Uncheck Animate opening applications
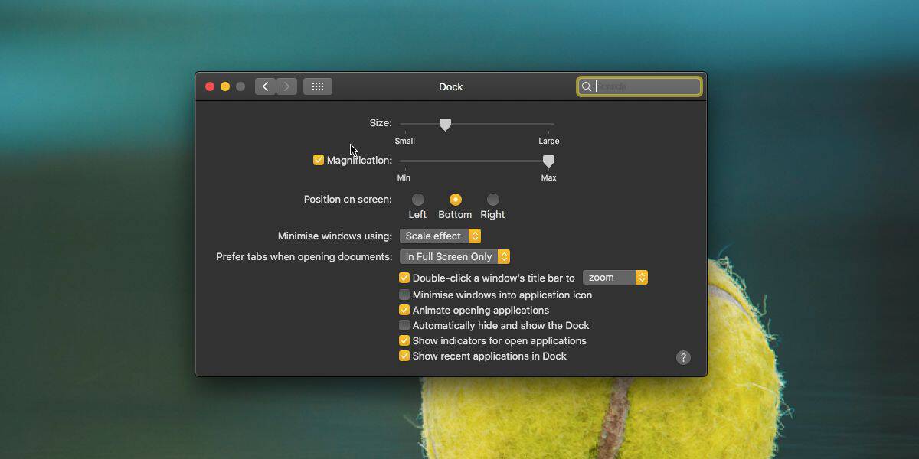 (x=404, y=310)
